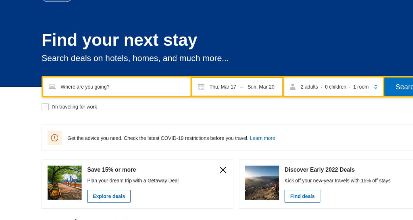Click the Find deals button
Screen dimensions: 413x220
[302, 196]
